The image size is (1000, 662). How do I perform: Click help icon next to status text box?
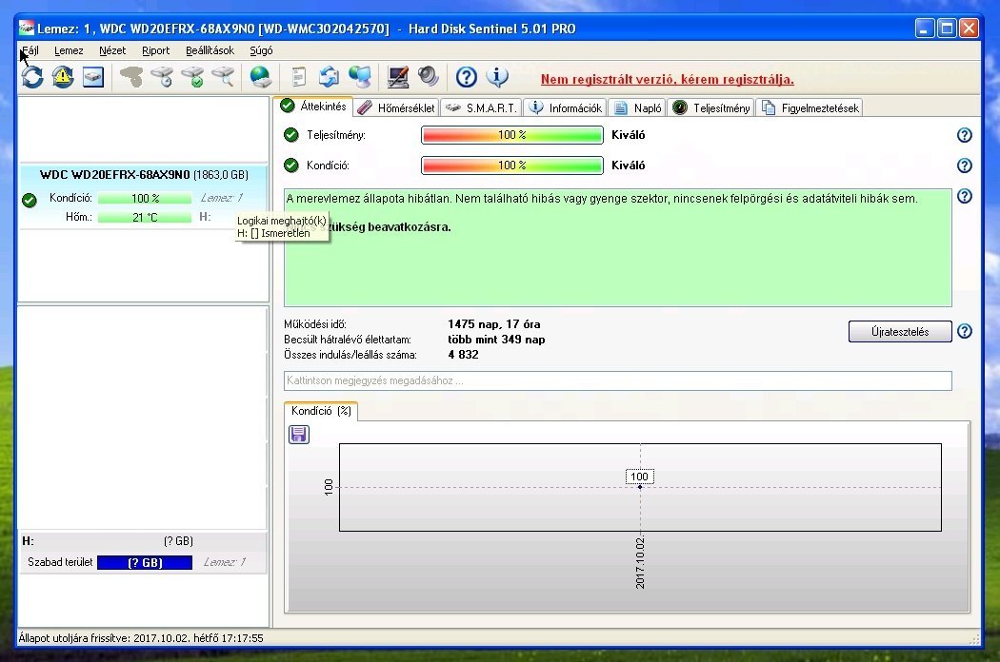964,196
